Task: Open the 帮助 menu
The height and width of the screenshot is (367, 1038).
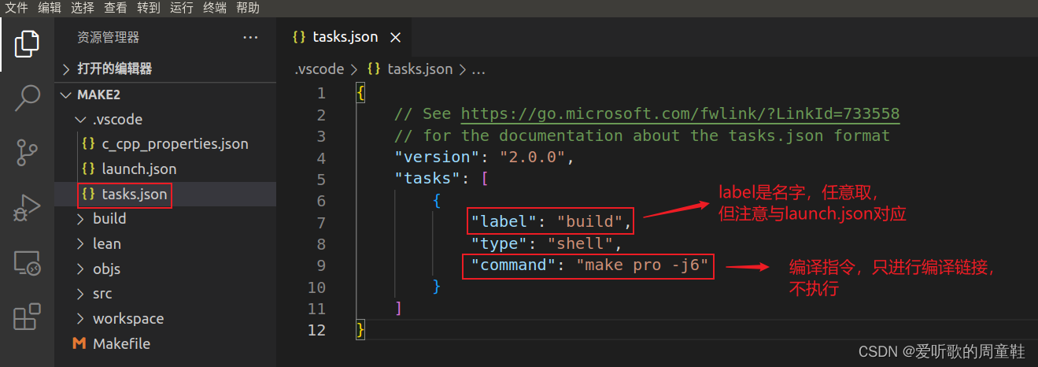Action: coord(248,8)
